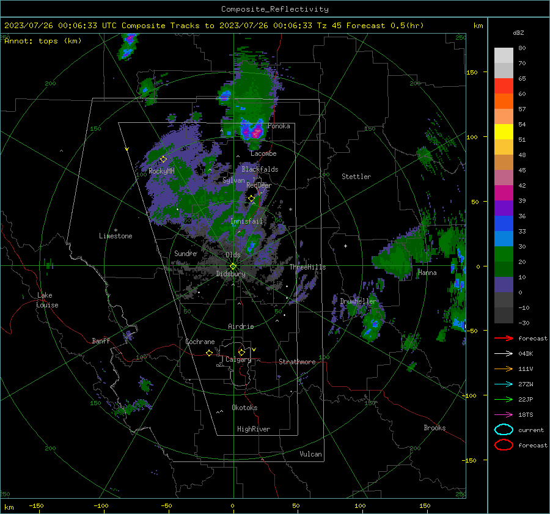Click the yellow diamond marker below RedDeer
This screenshot has height=514, width=550.
pos(251,199)
